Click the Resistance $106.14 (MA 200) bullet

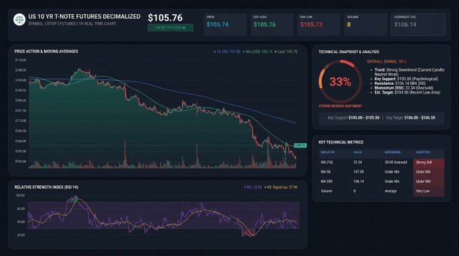pos(400,84)
